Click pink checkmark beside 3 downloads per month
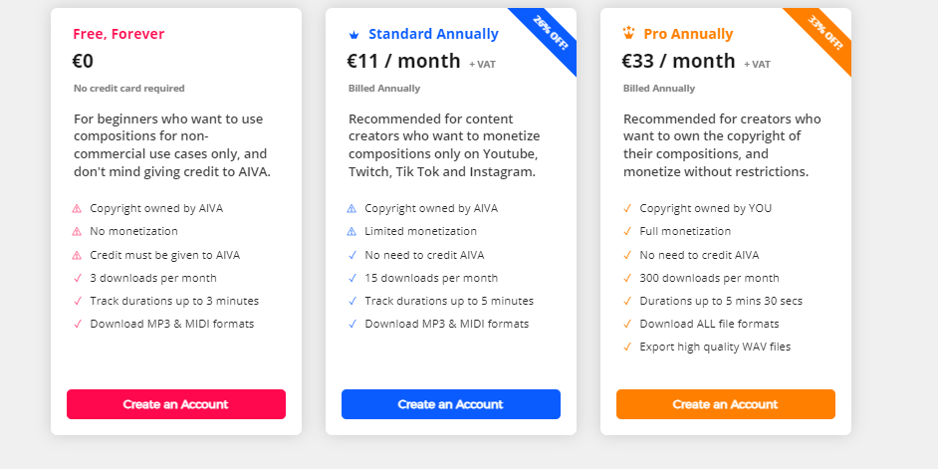Screen dimensions: 938x469 point(77,278)
